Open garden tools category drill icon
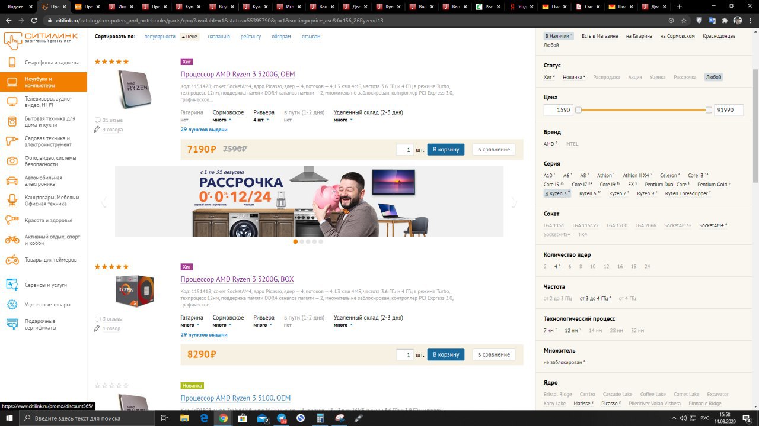759x426 pixels. [x=12, y=141]
